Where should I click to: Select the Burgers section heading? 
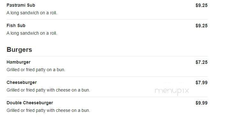(19, 50)
